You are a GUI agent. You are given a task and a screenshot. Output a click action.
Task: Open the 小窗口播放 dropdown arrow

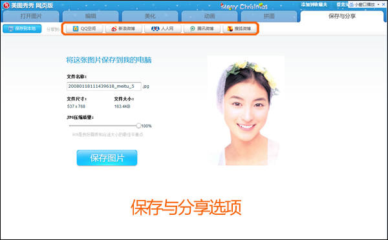(378, 5)
